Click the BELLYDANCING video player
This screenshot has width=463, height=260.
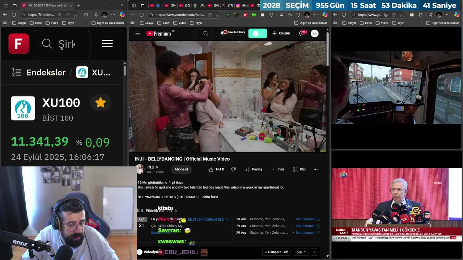tap(227, 96)
